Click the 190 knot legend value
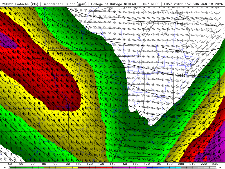The height and width of the screenshot is (169, 225). coord(170,164)
